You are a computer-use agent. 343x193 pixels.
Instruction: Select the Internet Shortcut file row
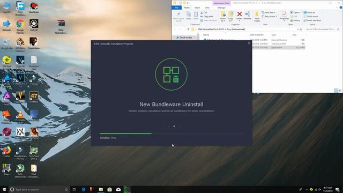tap(254, 40)
